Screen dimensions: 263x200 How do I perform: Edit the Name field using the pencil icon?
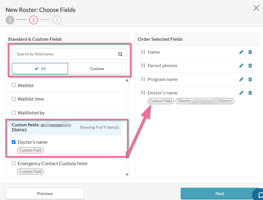pos(241,52)
